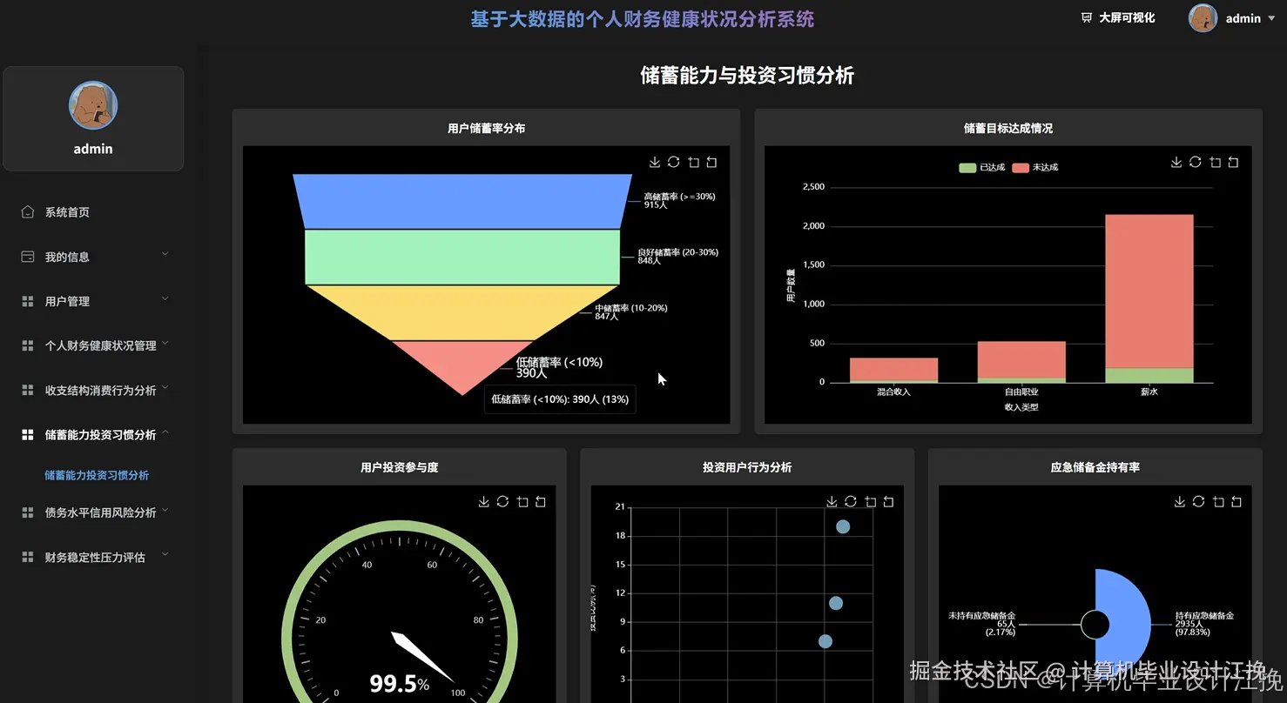Viewport: 1287px width, 703px height.
Task: Toggle the 未达成 legend series
Action: click(1035, 167)
